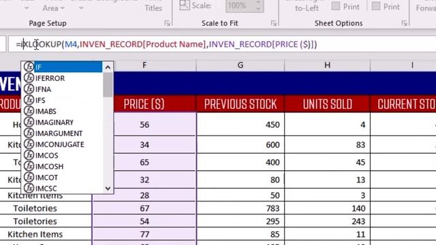The image size is (436, 245).
Task: Select price cell with value 77
Action: coord(144,234)
